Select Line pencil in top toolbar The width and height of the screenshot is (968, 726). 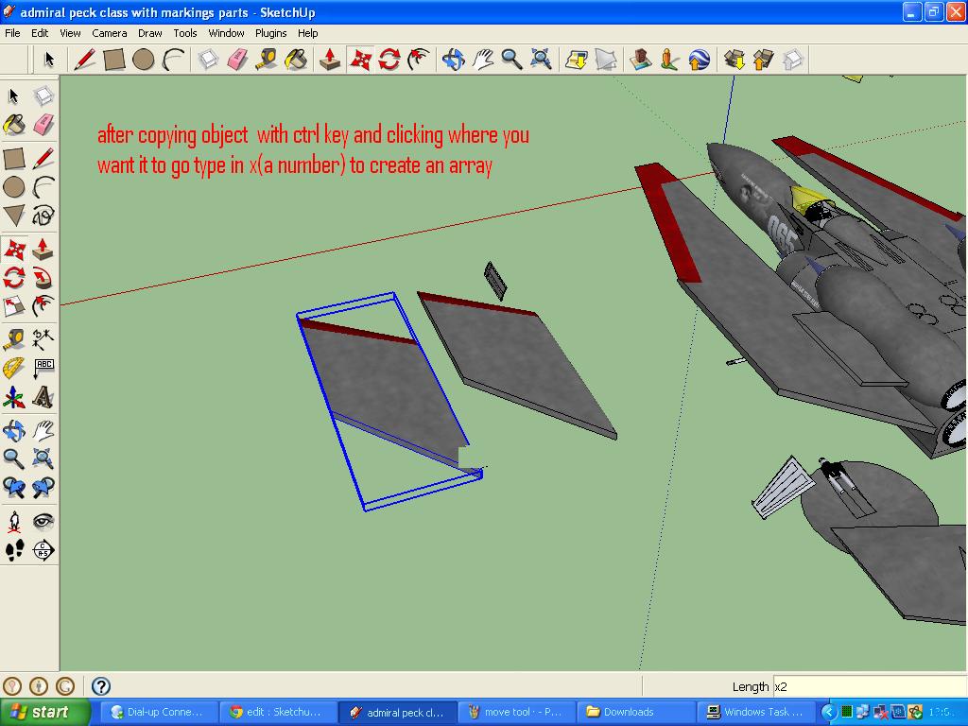coord(84,60)
